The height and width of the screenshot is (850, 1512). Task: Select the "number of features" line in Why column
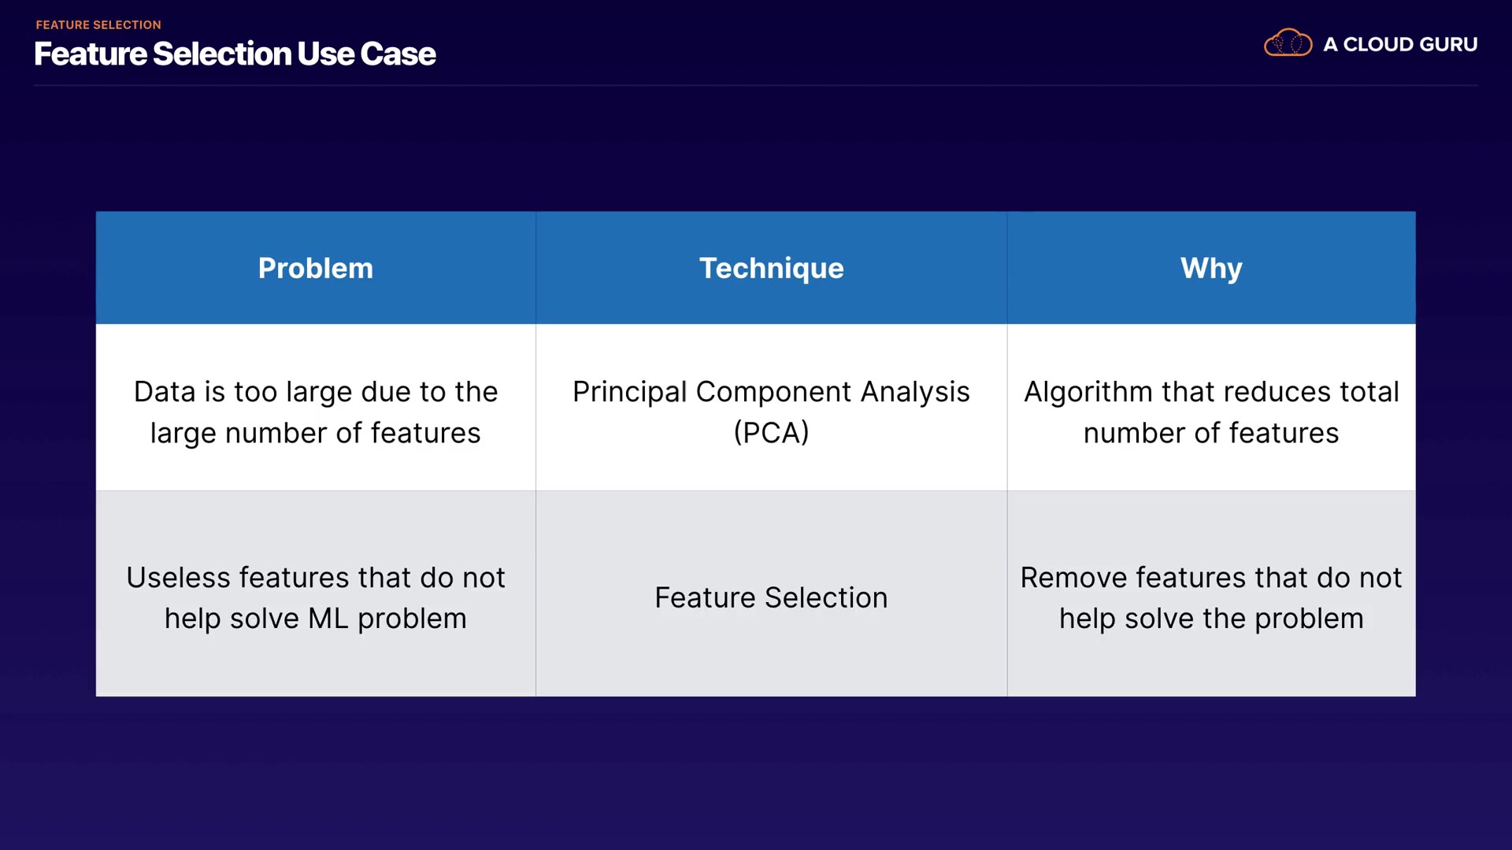point(1211,433)
